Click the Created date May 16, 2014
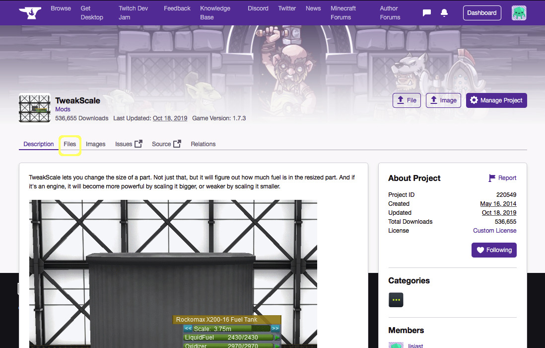 click(498, 204)
